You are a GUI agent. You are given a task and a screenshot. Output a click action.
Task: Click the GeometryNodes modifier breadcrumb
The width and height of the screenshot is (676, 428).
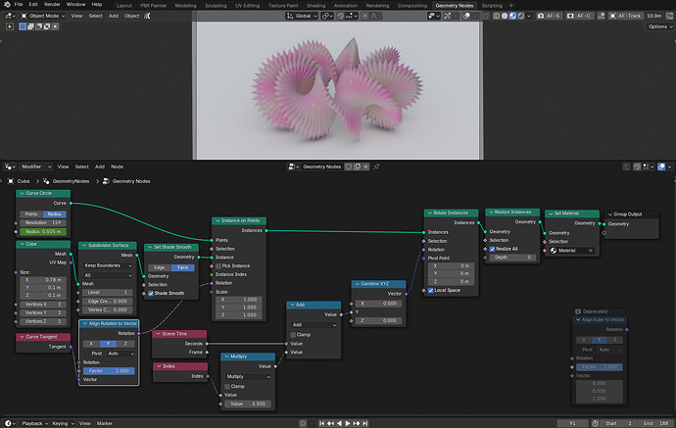click(67, 181)
